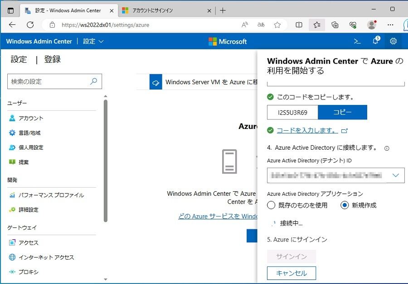
Task: Open the browser profile avatar
Action: coord(372,25)
